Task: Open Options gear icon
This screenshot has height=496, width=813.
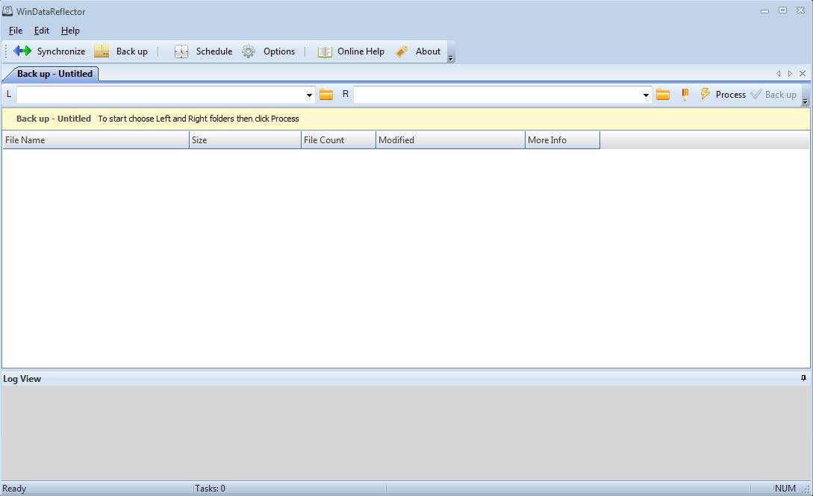Action: (249, 51)
